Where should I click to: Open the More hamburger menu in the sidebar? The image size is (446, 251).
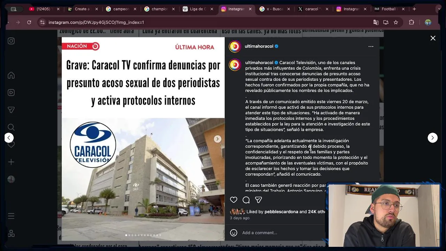point(11,216)
